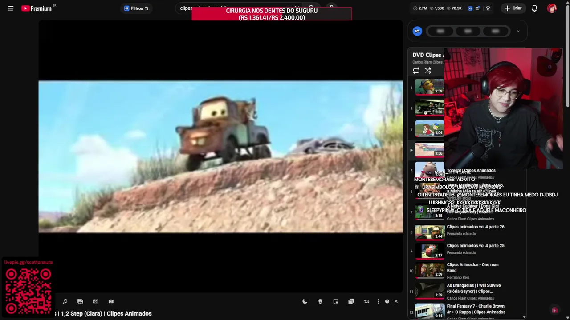Click the 3:18 duration playlist thumbnail

(x=429, y=212)
